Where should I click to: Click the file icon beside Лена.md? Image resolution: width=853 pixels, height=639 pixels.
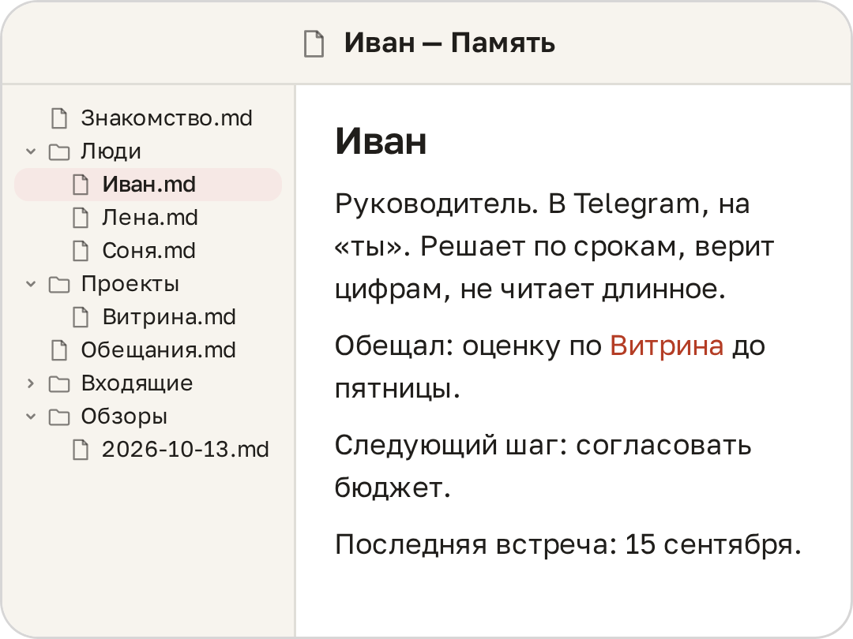[x=81, y=218]
